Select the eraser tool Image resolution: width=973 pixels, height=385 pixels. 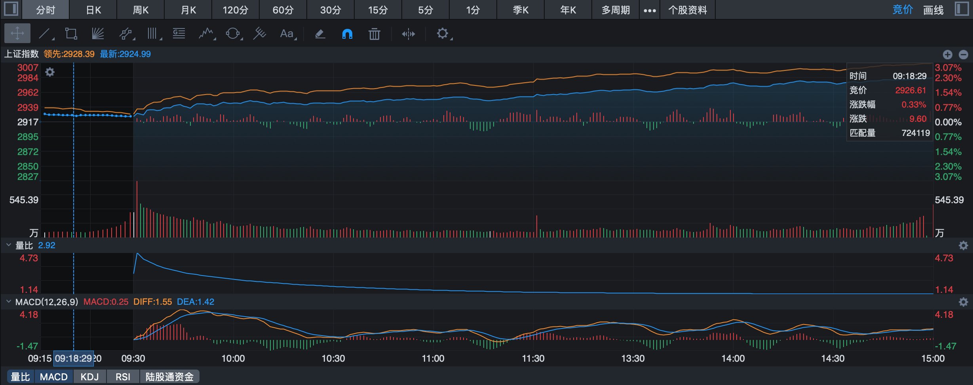click(x=320, y=34)
